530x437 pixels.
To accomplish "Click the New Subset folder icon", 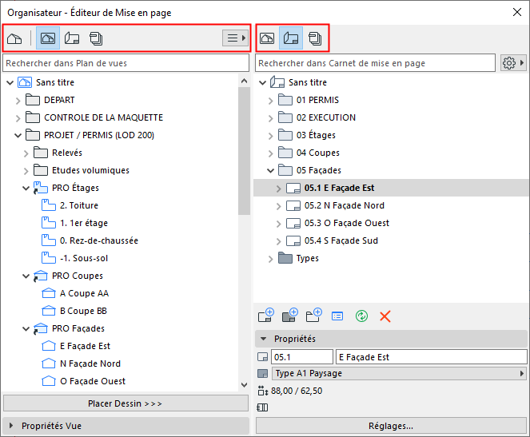I will 313,316.
